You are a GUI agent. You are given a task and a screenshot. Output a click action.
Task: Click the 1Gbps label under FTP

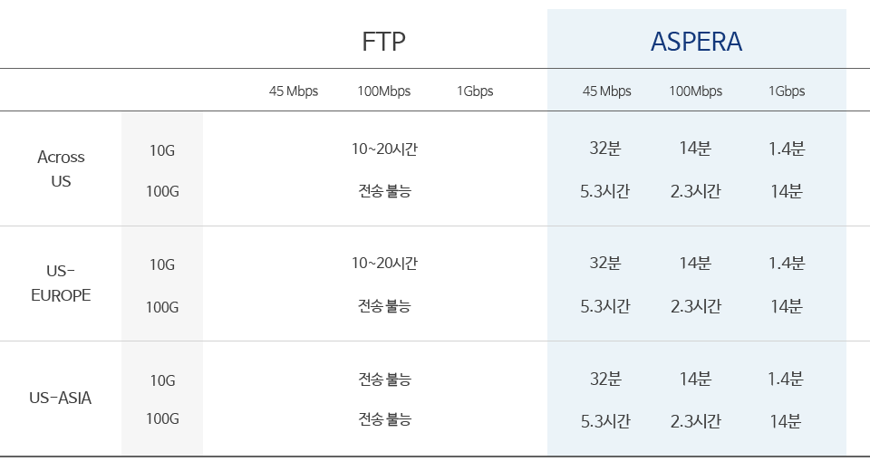coord(475,91)
